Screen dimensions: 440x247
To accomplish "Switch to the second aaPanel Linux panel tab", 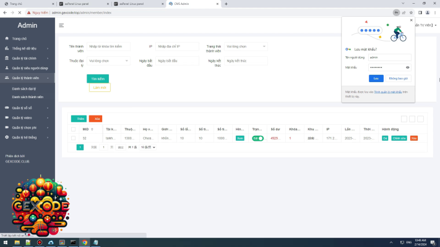I will pos(138,4).
